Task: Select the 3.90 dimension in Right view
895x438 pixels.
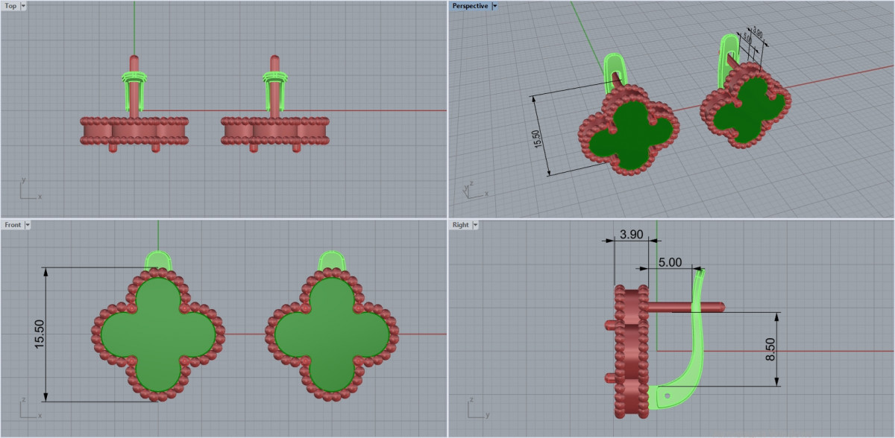Action: coord(630,235)
